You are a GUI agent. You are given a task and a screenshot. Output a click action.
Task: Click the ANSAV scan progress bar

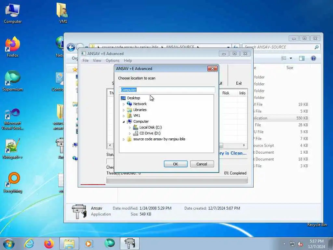tap(177, 180)
